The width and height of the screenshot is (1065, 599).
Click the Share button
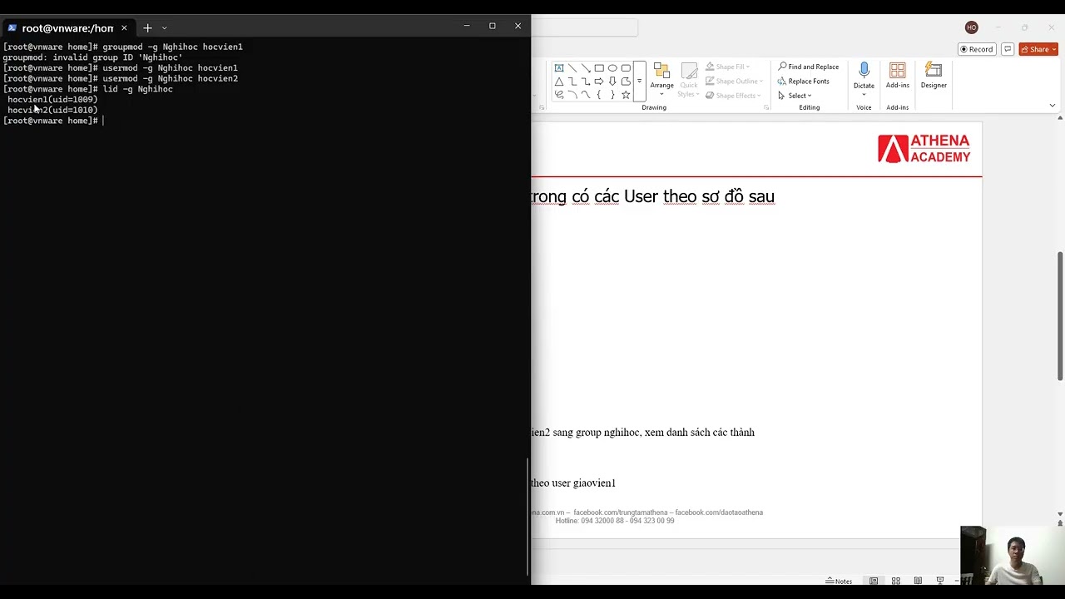[1038, 49]
